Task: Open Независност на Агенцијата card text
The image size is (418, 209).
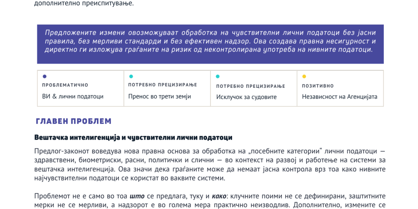Action: click(339, 97)
